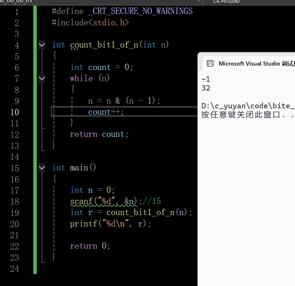Collapse the while loop fold arrow
The height and width of the screenshot is (286, 295).
click(42, 78)
